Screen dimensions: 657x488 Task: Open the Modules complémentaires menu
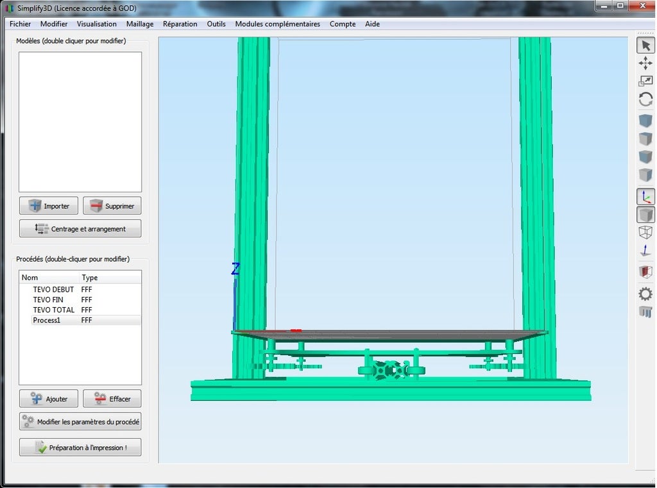(x=277, y=24)
